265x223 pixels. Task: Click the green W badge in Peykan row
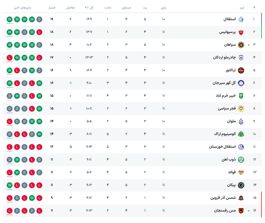pyautogui.click(x=10, y=185)
